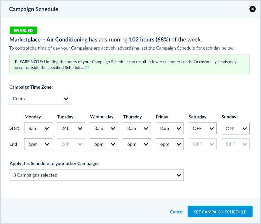Open the help tooltip in the notice
Image resolution: width=261 pixels, height=224 pixels.
coord(87,67)
